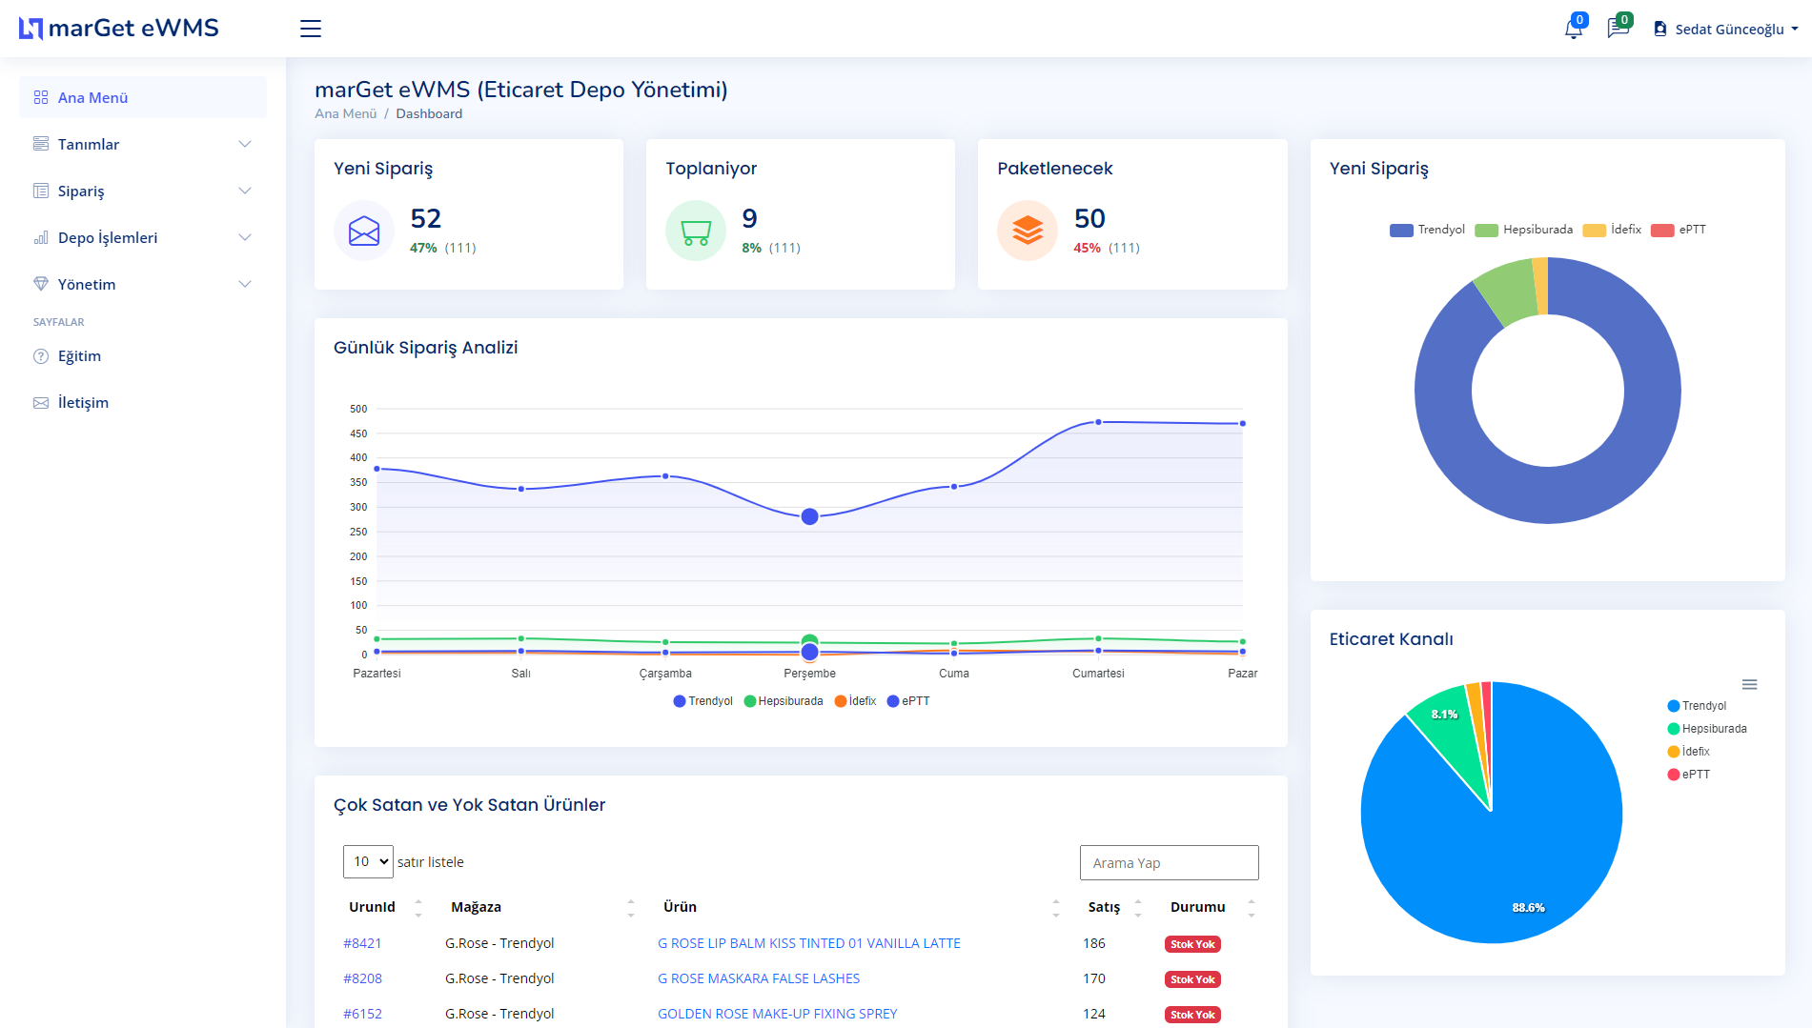1812x1028 pixels.
Task: Click the Yeni Sipariş envelope icon
Action: click(364, 231)
